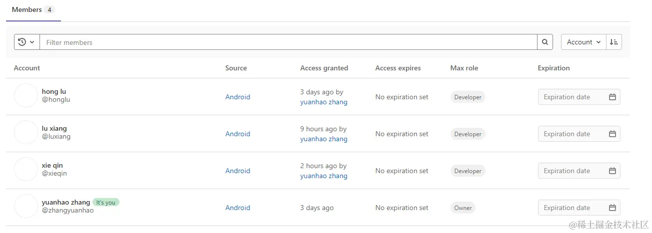
Task: Click lu xiang's Developer role badge
Action: click(x=467, y=134)
